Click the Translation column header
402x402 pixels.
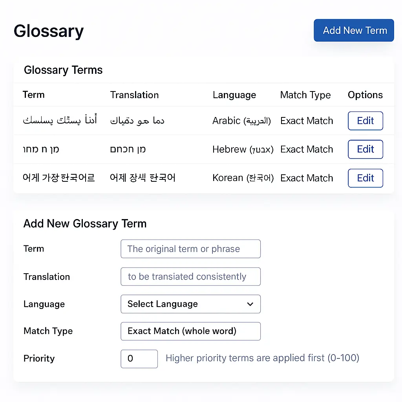pyautogui.click(x=134, y=95)
